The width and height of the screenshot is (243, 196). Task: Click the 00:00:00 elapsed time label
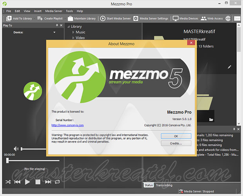pyautogui.click(x=9, y=155)
